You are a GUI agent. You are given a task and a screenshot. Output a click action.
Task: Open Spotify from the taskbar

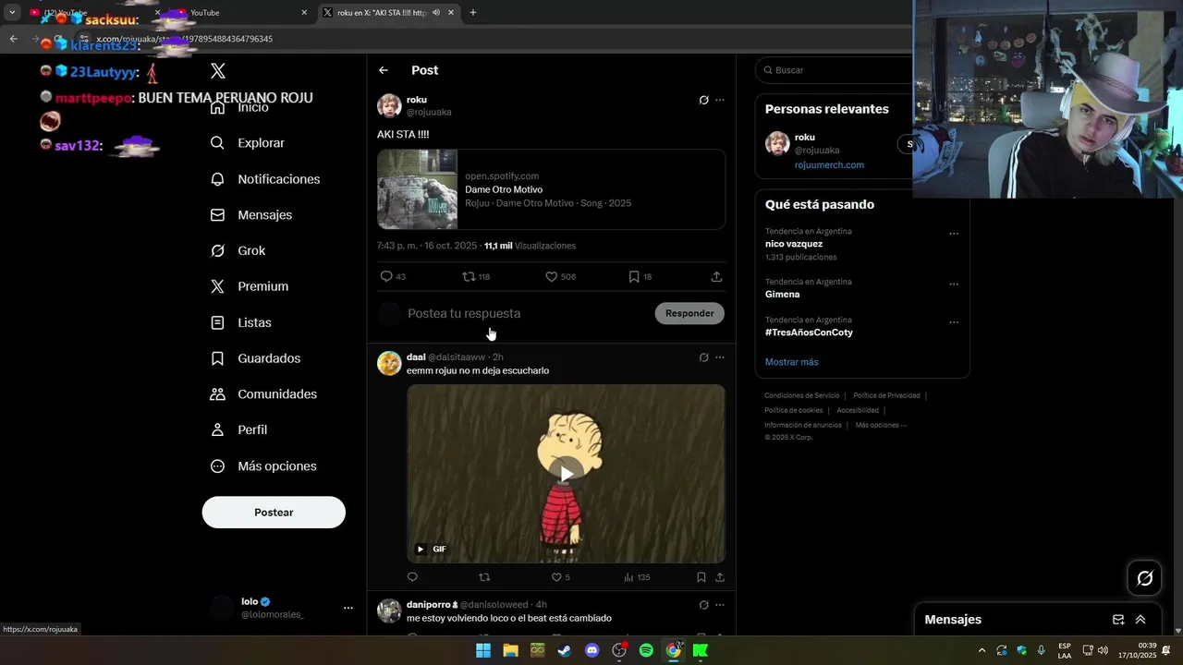(646, 650)
